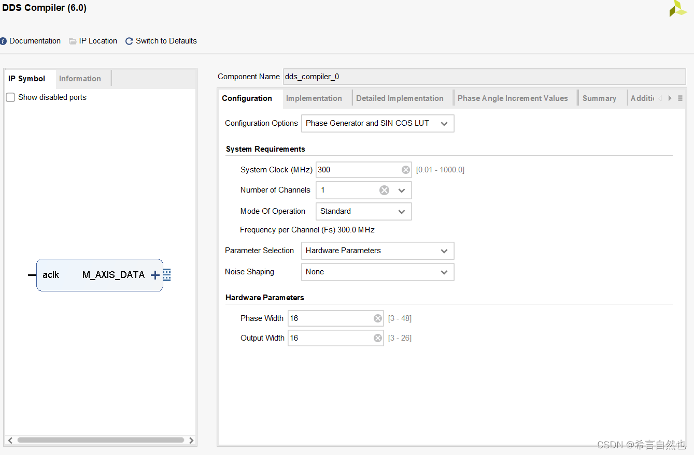
Task: Click the Hardware Parameters section heading
Action: 265,298
